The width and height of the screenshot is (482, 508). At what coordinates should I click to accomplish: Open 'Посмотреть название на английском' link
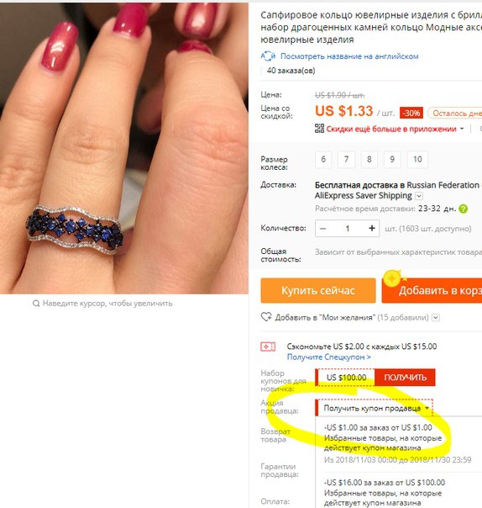coord(349,56)
